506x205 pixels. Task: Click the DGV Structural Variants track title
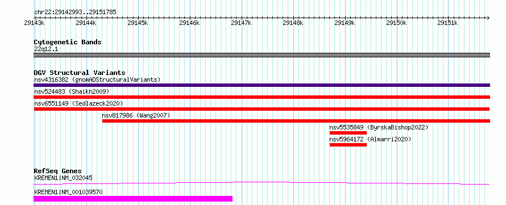(80, 73)
